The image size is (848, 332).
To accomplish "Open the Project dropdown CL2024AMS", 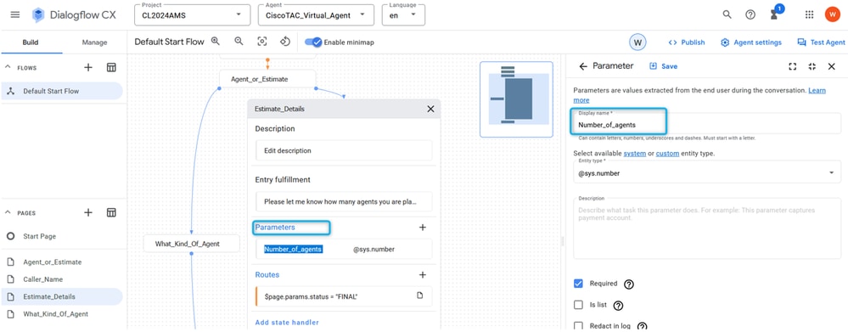I will [x=192, y=15].
